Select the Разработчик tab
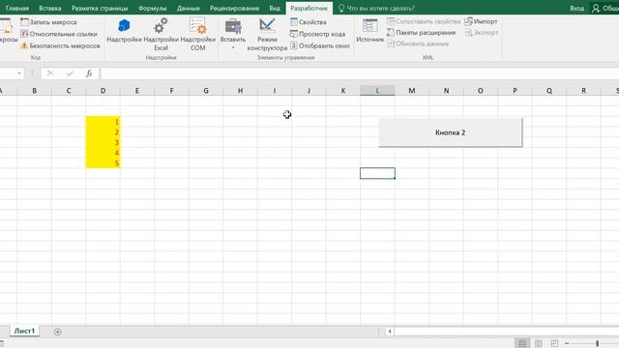The height and width of the screenshot is (348, 619). point(309,8)
